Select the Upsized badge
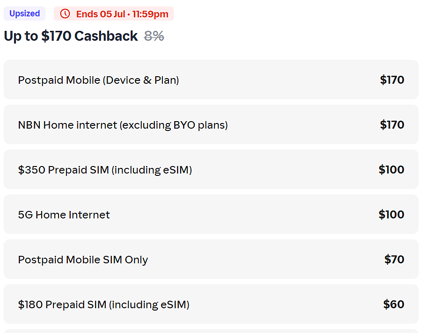 (25, 14)
